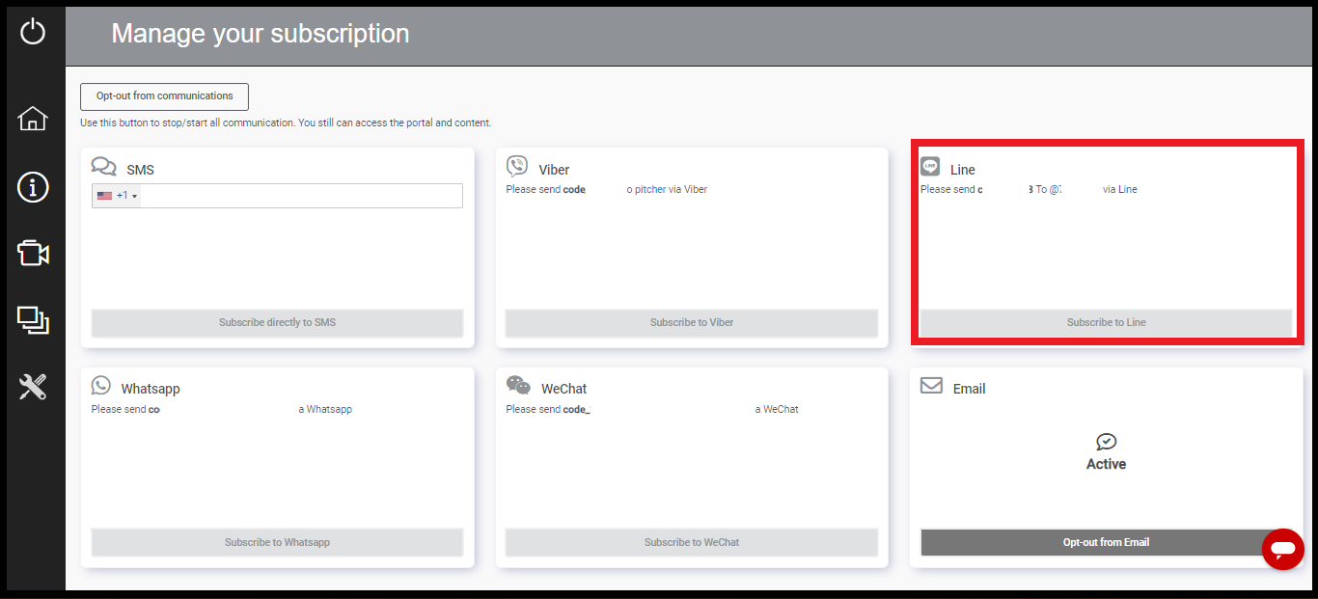1318x599 pixels.
Task: Expand the +1 country code dropdown
Action: (118, 196)
